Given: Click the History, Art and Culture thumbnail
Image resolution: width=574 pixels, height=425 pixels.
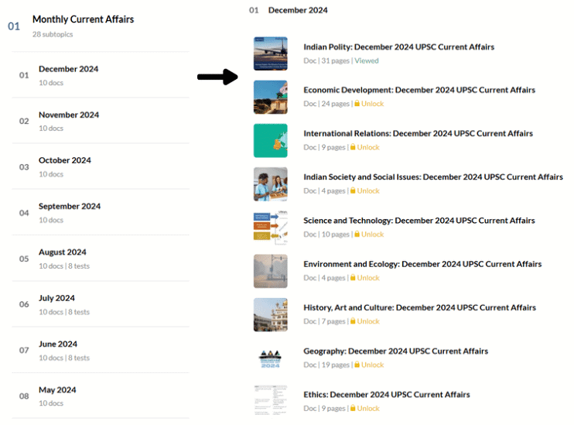Looking at the screenshot, I should (270, 314).
